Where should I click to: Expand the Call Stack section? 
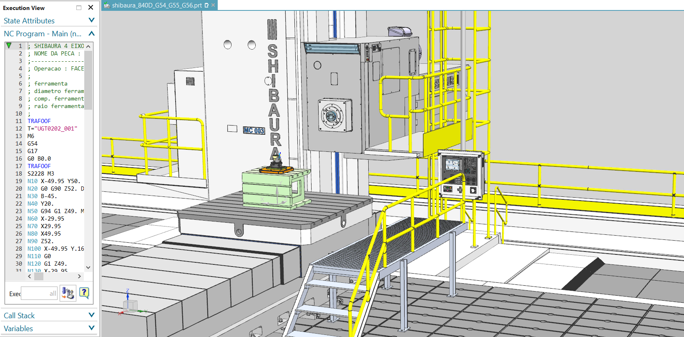(92, 315)
